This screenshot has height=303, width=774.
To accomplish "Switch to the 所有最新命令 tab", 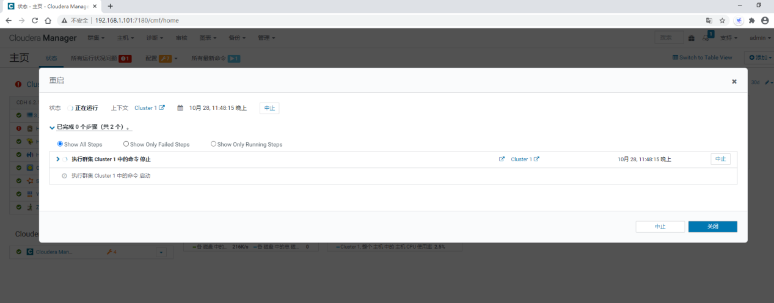I will (x=216, y=59).
